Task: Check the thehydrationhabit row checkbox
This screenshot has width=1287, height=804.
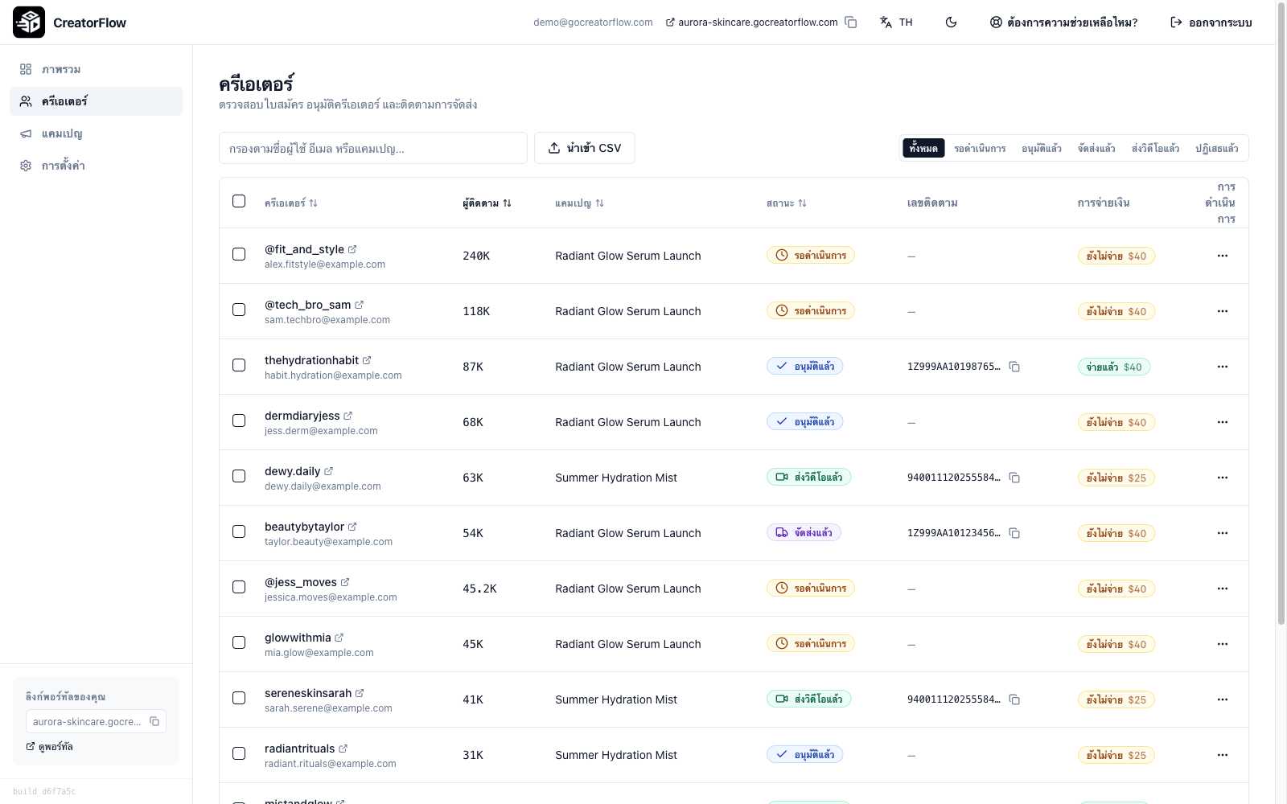Action: (x=239, y=365)
